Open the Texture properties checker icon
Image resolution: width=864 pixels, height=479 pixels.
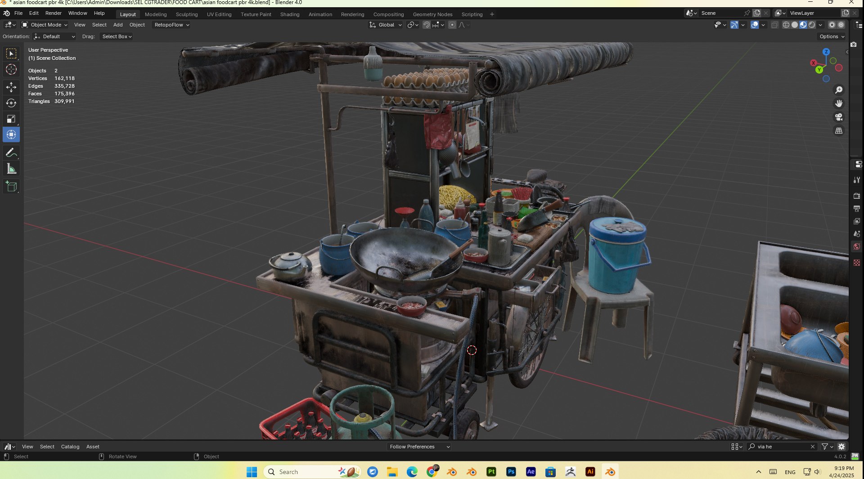[x=857, y=263]
